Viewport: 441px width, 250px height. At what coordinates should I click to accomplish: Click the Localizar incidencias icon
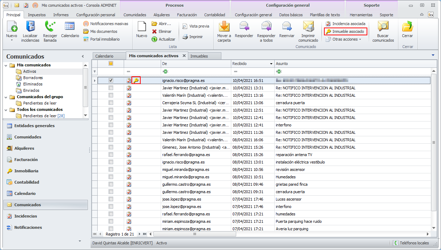(x=30, y=26)
